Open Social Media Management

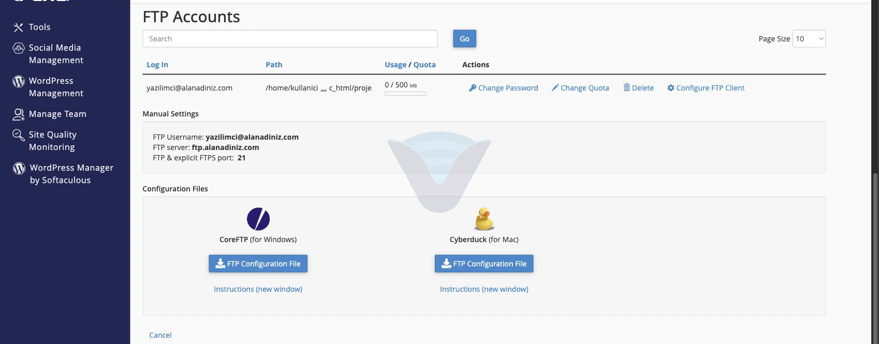(56, 54)
